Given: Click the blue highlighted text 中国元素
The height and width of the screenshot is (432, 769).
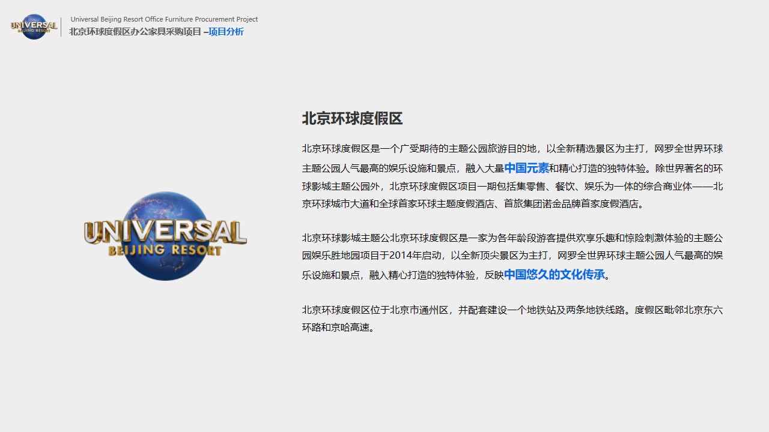Looking at the screenshot, I should pos(526,168).
